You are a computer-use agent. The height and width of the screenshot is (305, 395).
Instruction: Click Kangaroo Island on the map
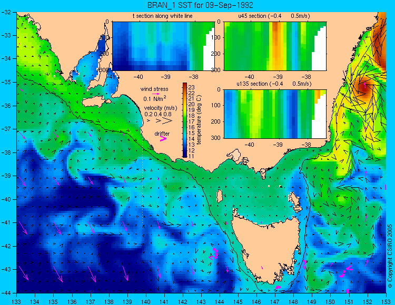[x=96, y=102]
